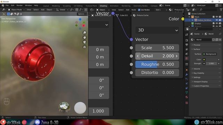The image size is (223, 125).
Task: Switch to the UV Editing workspace tab
Action: tap(78, 6)
